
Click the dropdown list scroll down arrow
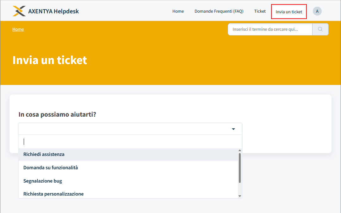[x=240, y=196]
